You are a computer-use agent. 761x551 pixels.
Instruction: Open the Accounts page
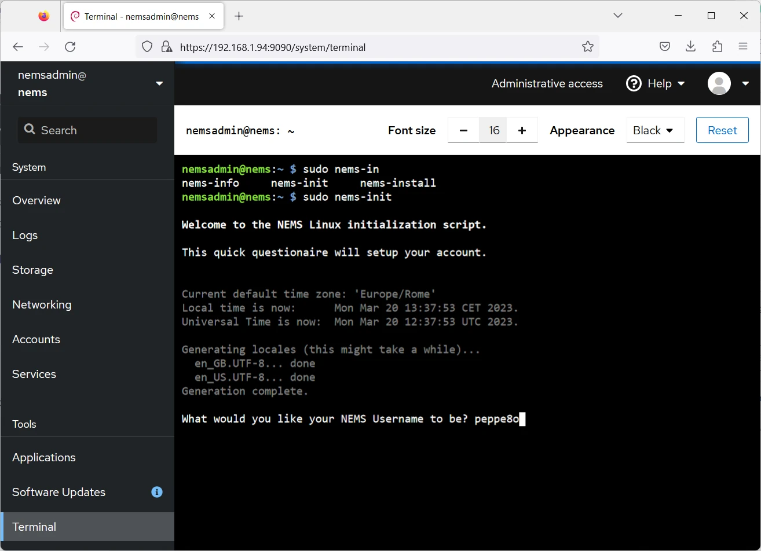coord(87,339)
